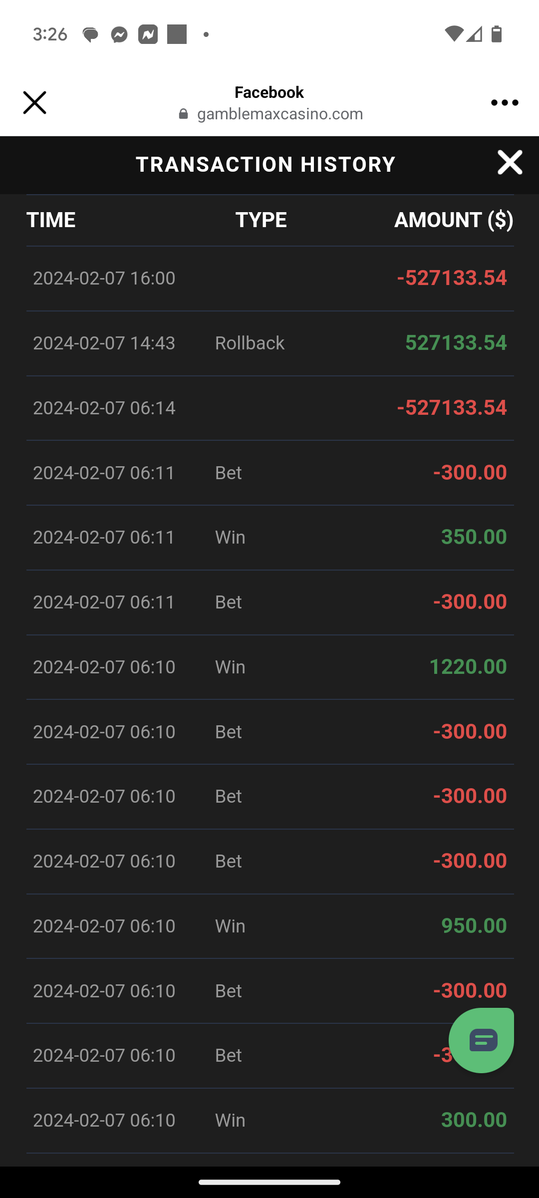Tap the 06:14 transaction timestamp
The height and width of the screenshot is (1198, 539).
coord(104,408)
